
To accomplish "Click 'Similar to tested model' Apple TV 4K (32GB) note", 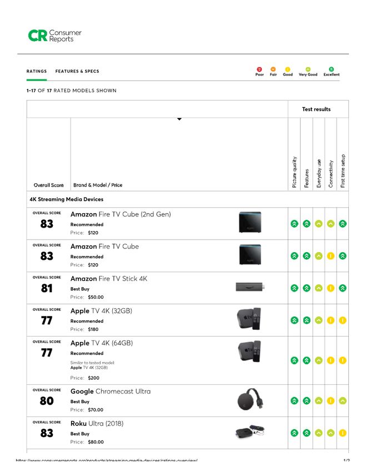I will click(x=92, y=365).
